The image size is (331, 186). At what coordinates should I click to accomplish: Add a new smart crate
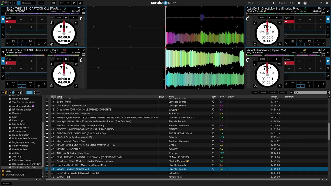point(12,92)
